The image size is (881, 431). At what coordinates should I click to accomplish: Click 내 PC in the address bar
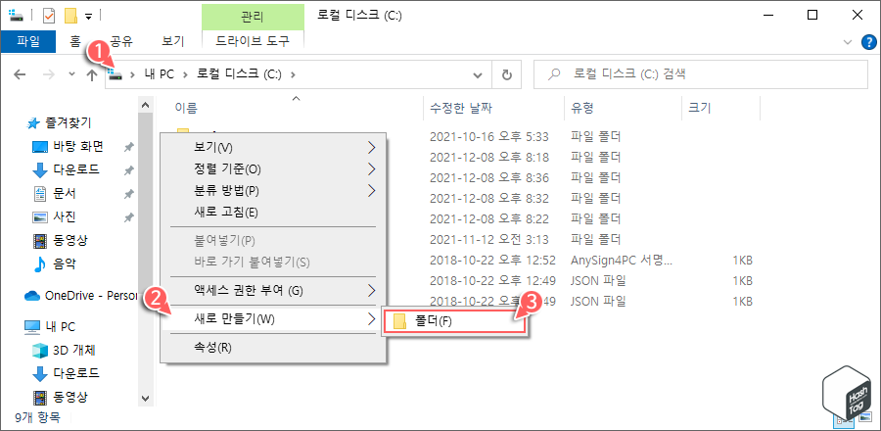pyautogui.click(x=159, y=73)
